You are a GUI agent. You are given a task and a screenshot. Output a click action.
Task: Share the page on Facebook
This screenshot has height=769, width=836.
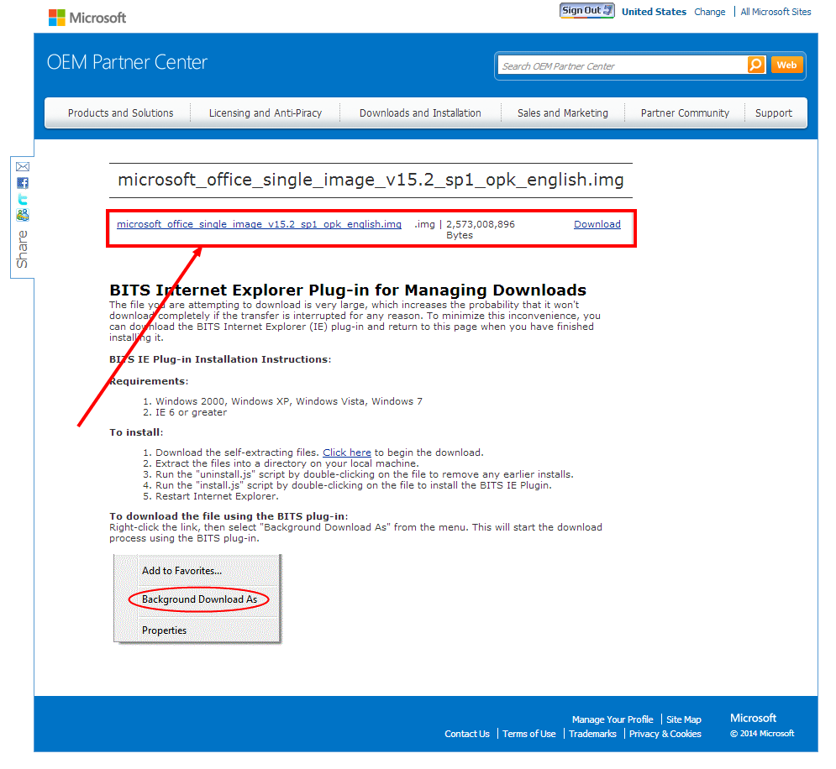click(x=23, y=183)
